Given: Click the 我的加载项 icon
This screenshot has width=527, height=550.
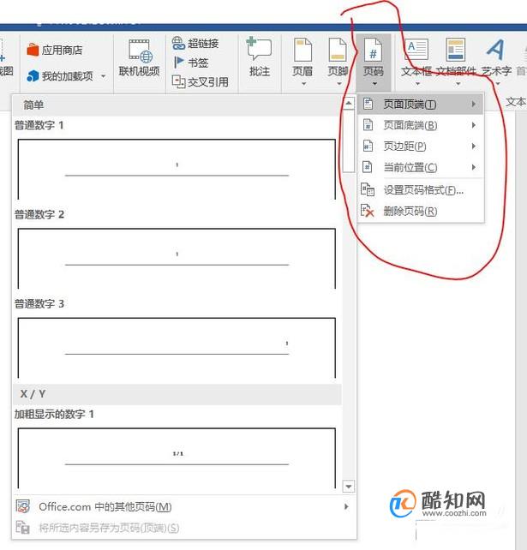Looking at the screenshot, I should point(33,75).
